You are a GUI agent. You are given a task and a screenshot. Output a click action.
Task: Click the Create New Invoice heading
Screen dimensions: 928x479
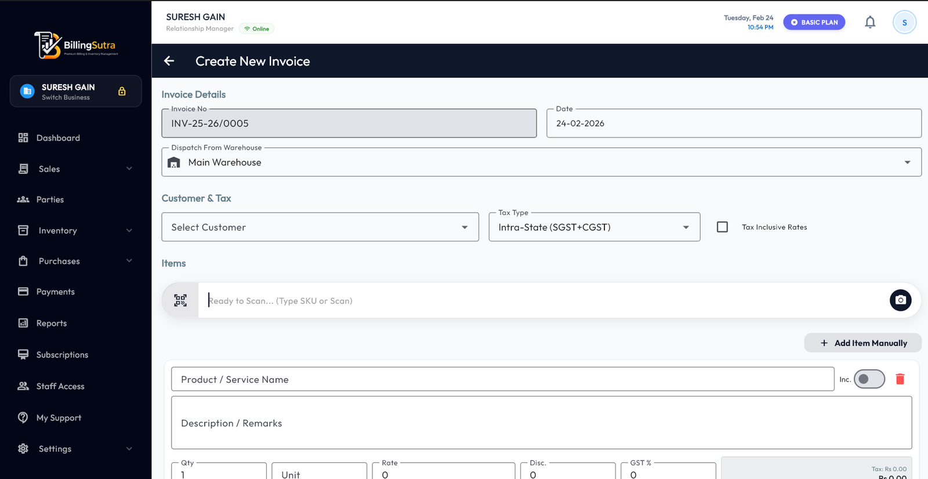pyautogui.click(x=253, y=61)
